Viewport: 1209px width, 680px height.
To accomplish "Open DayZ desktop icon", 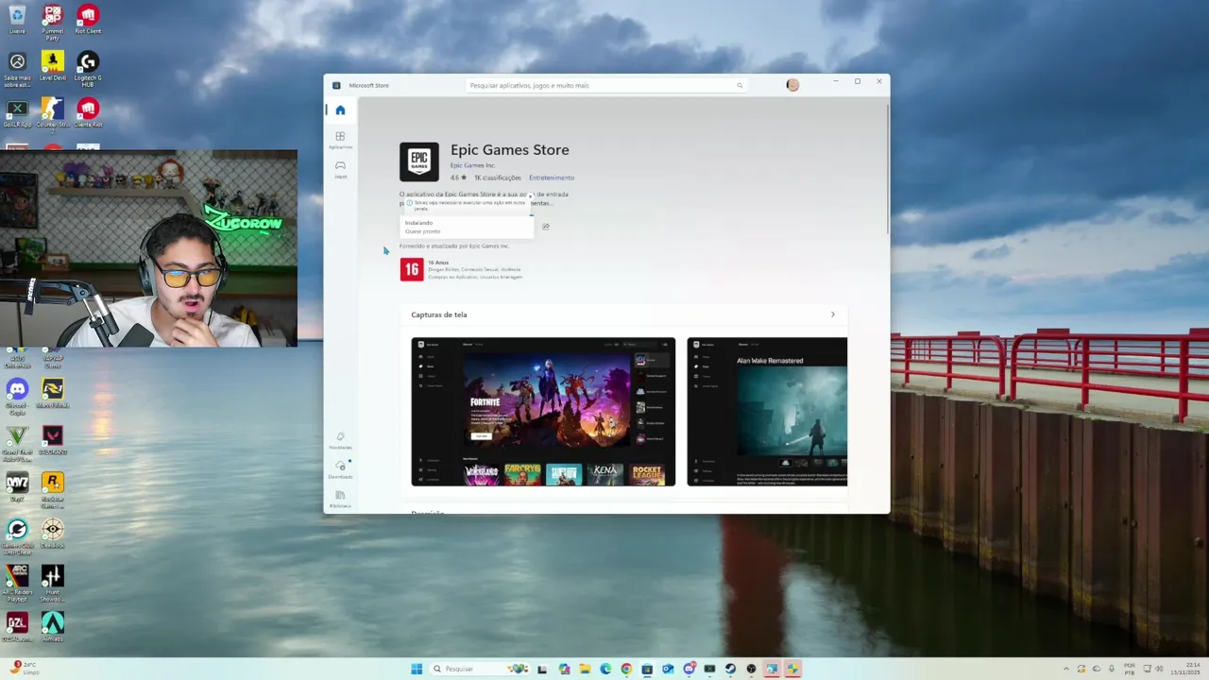I will pos(17,486).
